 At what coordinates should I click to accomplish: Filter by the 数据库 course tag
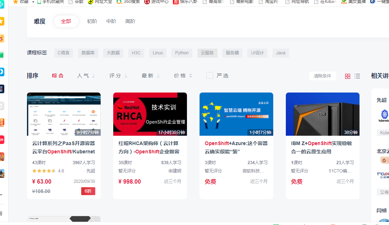pyautogui.click(x=88, y=53)
